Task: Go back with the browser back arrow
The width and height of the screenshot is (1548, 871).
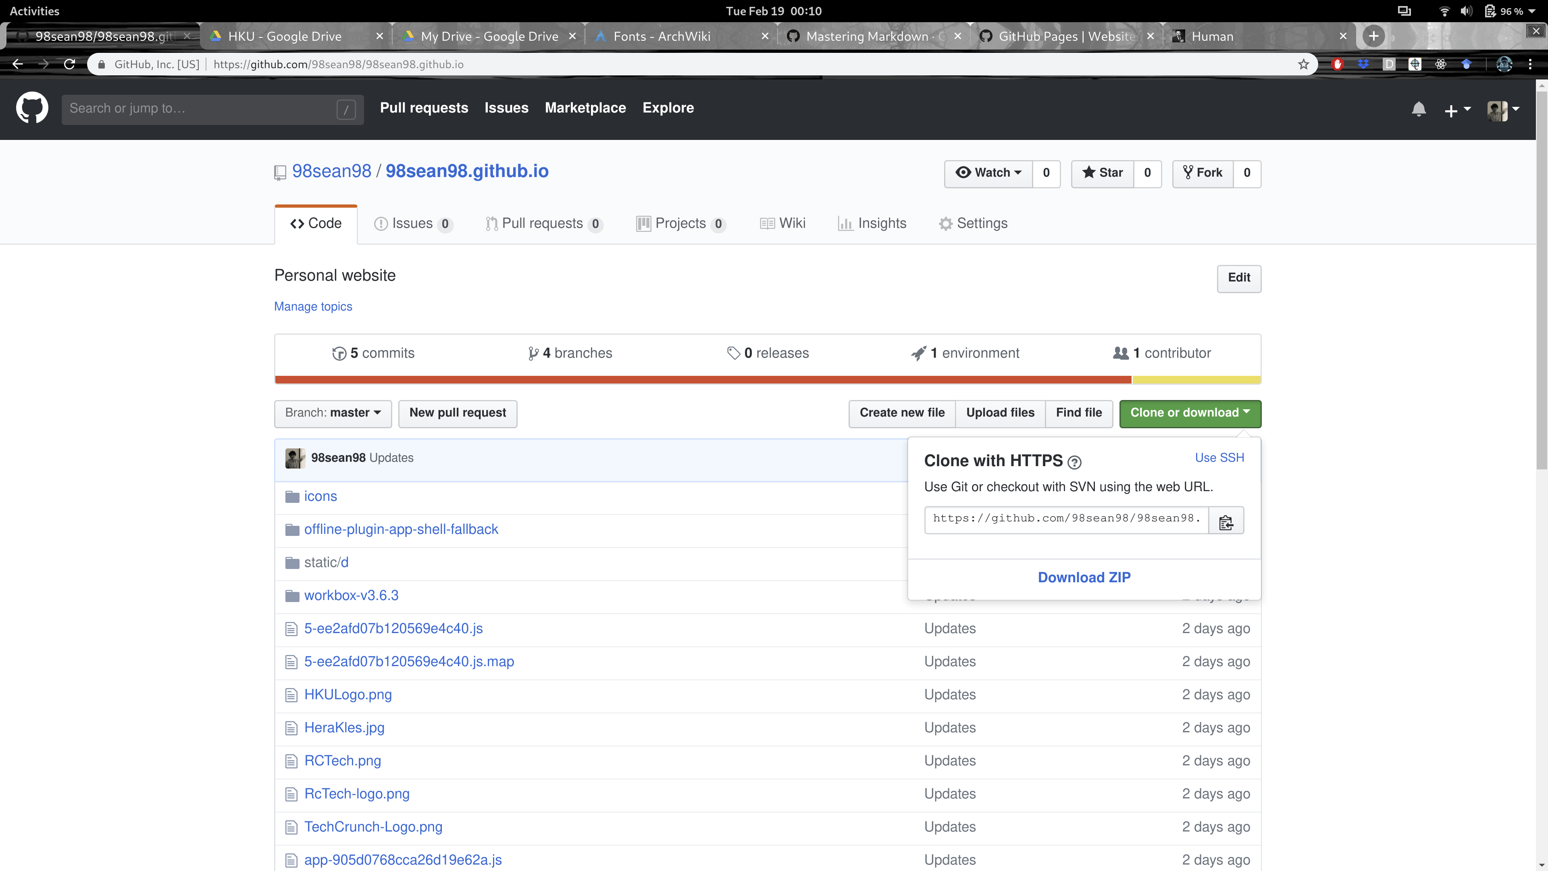Action: [x=17, y=65]
